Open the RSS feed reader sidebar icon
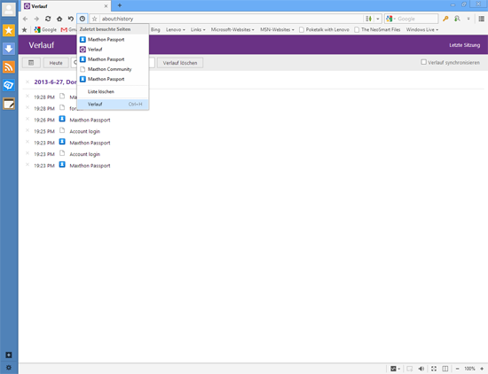This screenshot has height=374, width=488. pos(9,66)
